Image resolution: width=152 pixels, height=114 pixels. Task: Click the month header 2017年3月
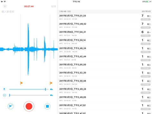pyautogui.click(x=146, y=11)
